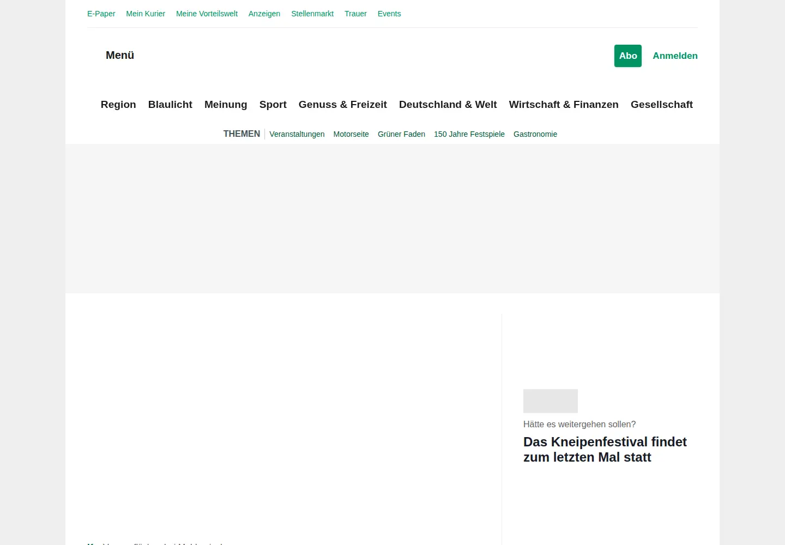Screen dimensions: 785x545
Task: Visit the Anzeigen section
Action: point(264,14)
